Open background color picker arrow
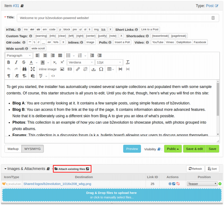This screenshot has width=224, height=205. pos(48,63)
